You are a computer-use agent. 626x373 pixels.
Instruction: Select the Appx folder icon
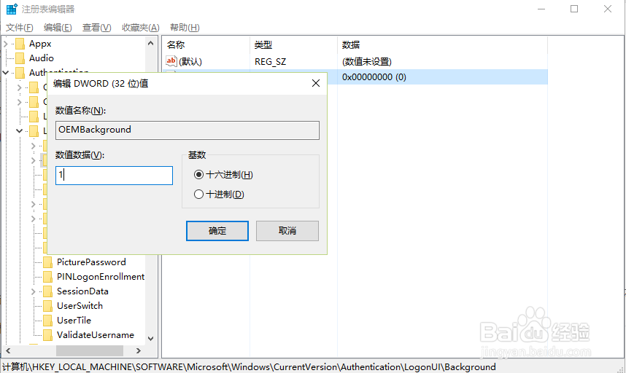20,44
